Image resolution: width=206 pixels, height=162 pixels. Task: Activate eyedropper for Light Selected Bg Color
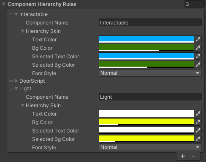pyautogui.click(x=198, y=139)
